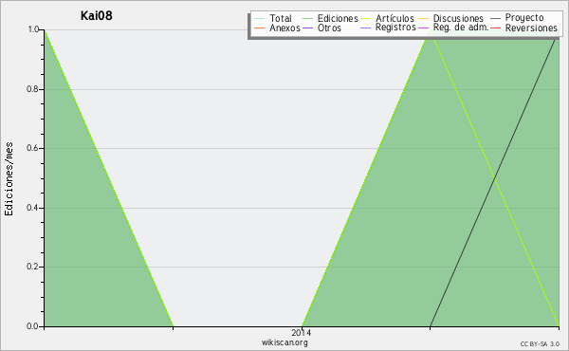The width and height of the screenshot is (569, 351).
Task: Click the CC BY-SA 3.0 license text
Action: pos(540,344)
